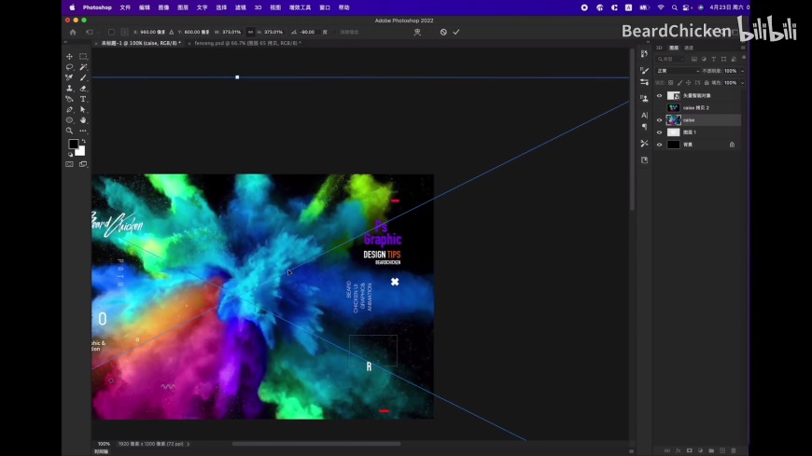Click the height field 373.01%
This screenshot has height=456, width=812.
click(273, 32)
